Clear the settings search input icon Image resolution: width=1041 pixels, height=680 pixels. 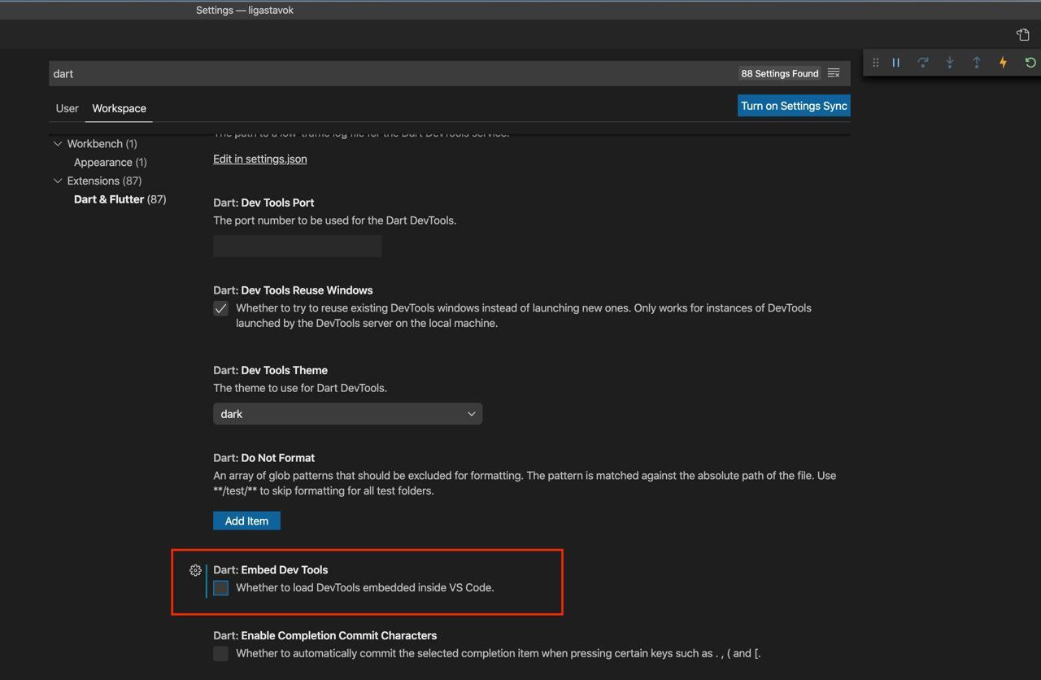tap(834, 73)
